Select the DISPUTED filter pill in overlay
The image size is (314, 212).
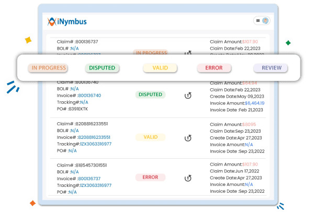pyautogui.click(x=102, y=68)
